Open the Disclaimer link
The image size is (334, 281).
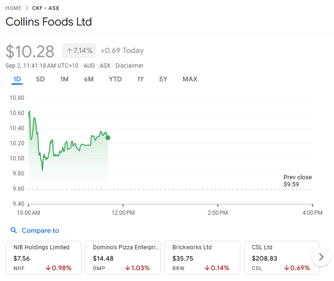pyautogui.click(x=129, y=66)
